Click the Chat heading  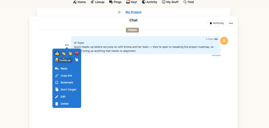133,20
